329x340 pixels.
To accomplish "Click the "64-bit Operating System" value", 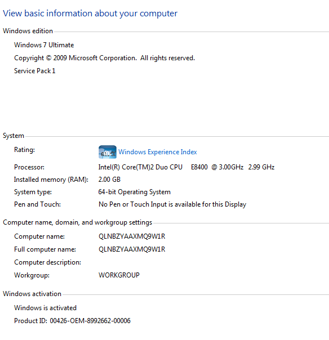I will pos(134,192).
